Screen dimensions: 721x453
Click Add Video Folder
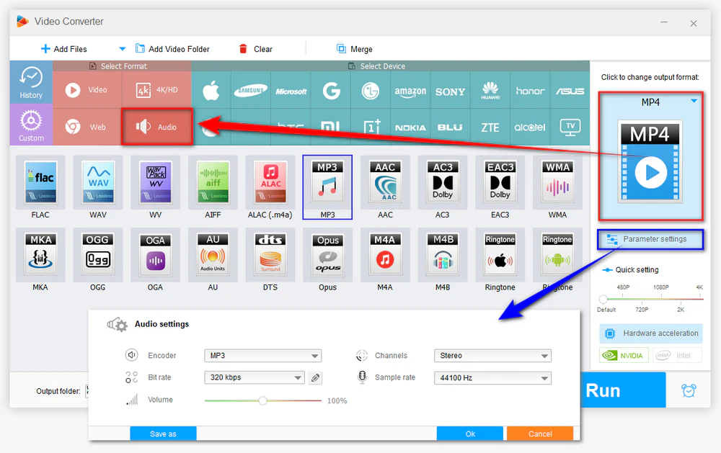point(172,49)
